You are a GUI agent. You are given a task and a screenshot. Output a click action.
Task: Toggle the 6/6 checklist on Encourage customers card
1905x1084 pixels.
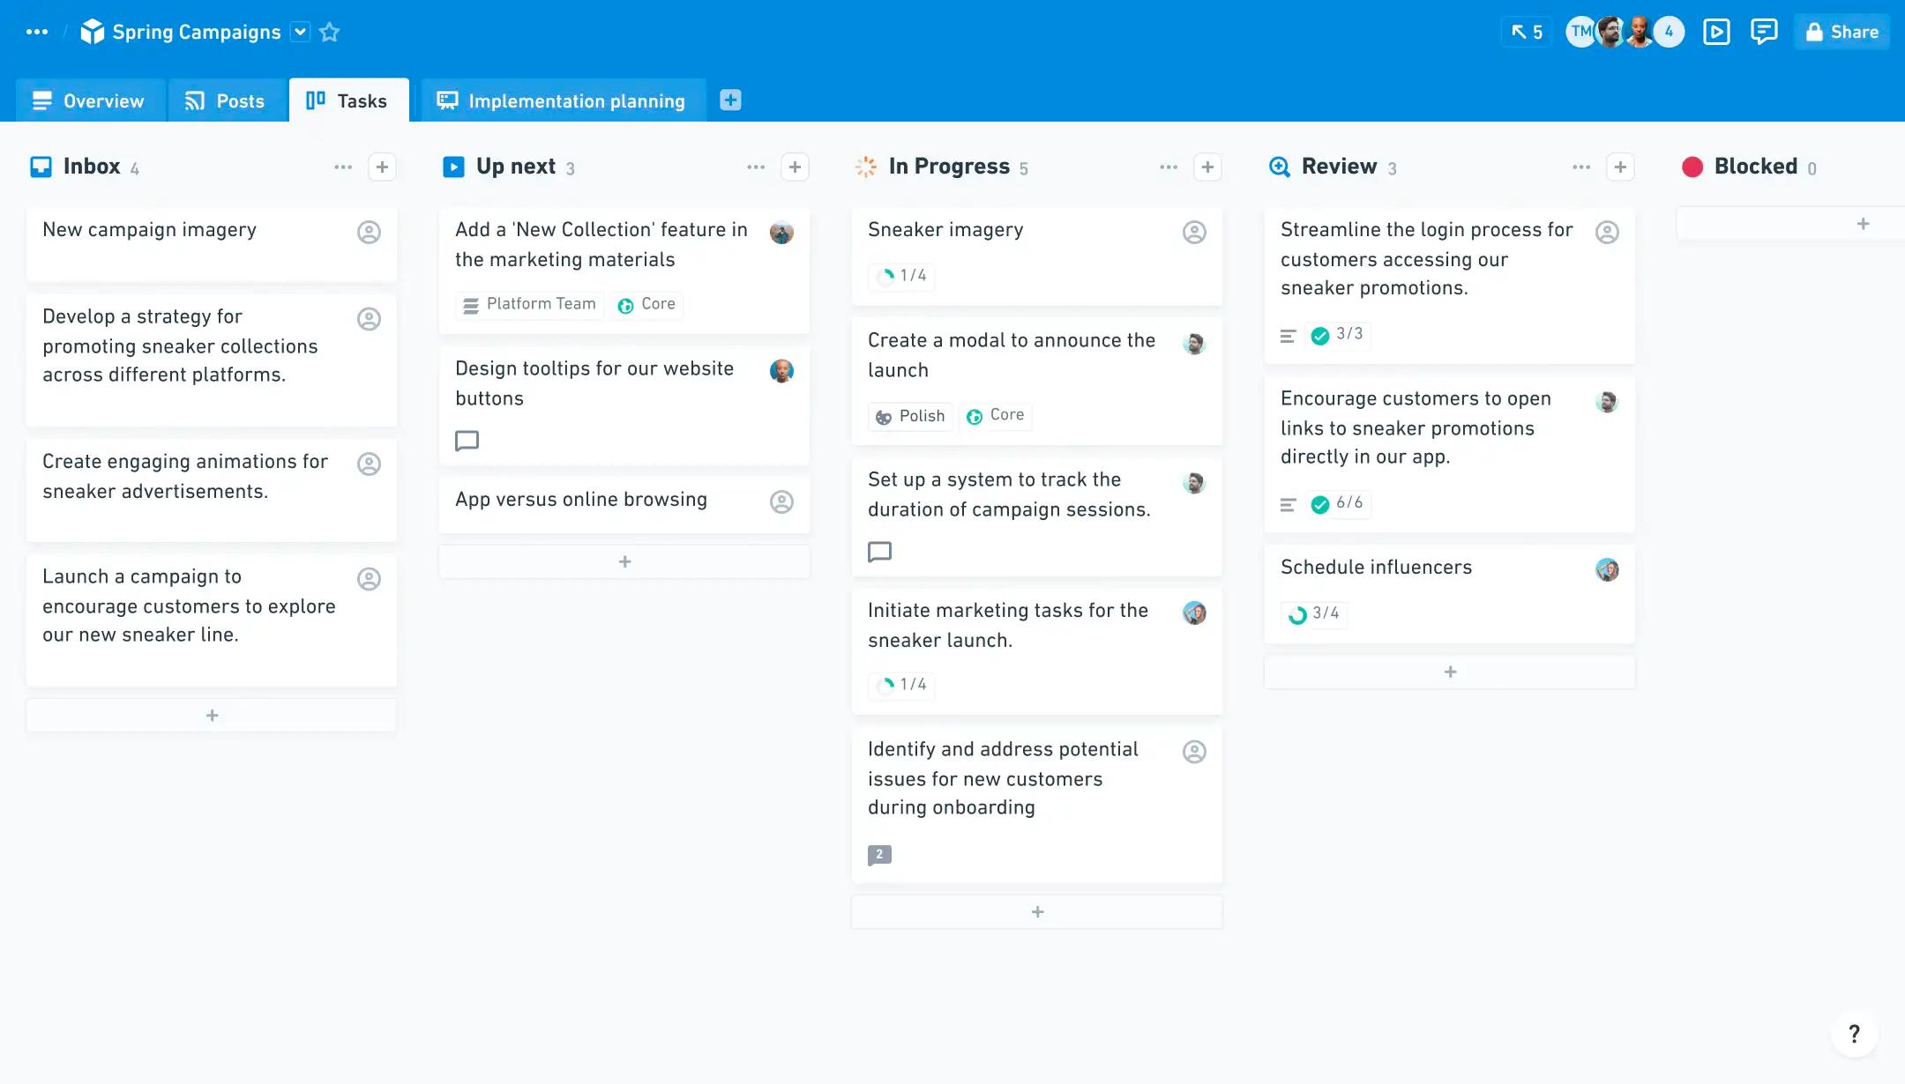1338,504
